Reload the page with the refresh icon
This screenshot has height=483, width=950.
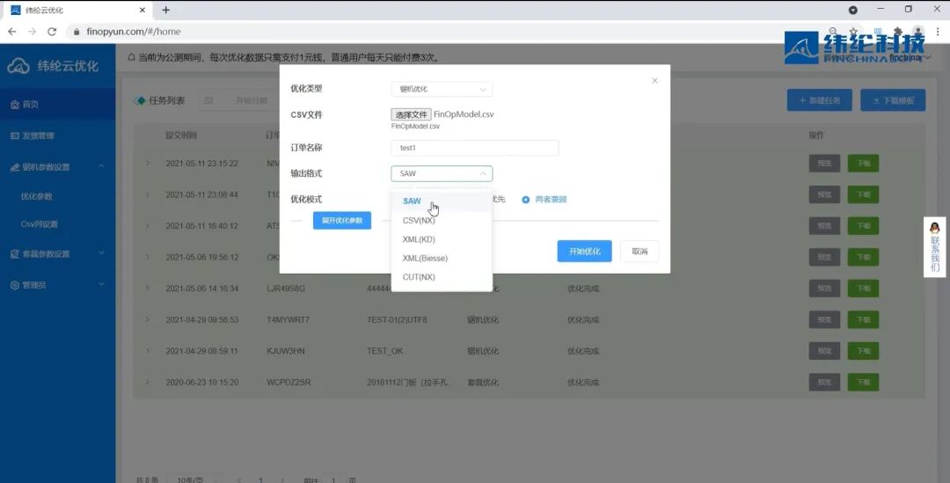pyautogui.click(x=52, y=32)
